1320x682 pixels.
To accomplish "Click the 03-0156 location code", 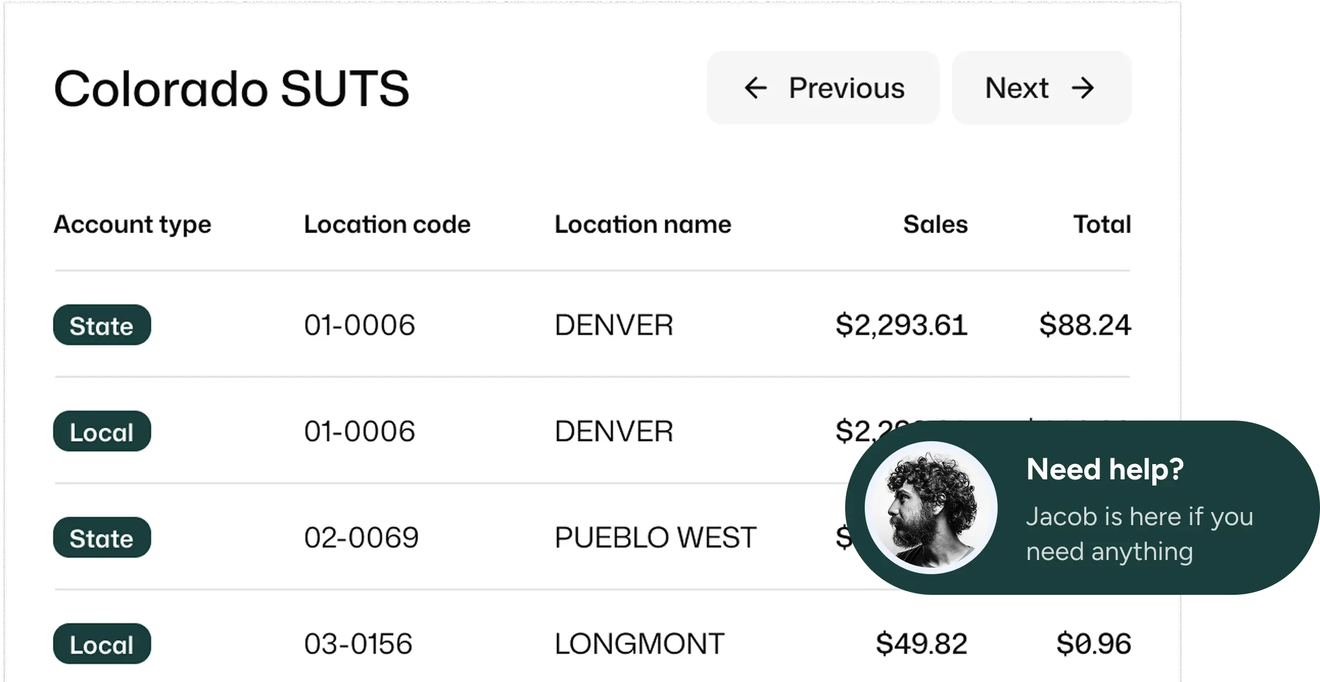I will (x=358, y=644).
